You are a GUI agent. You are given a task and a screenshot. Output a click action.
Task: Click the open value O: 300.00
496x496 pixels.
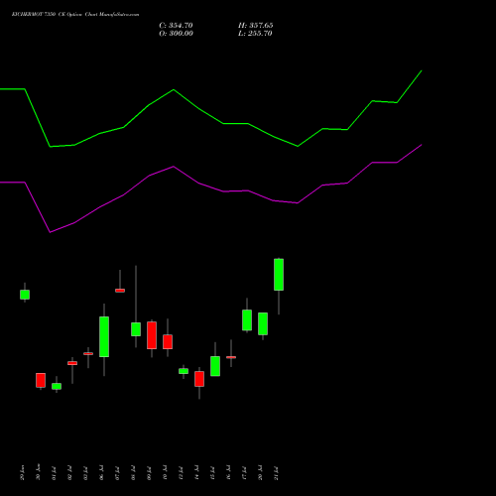pyautogui.click(x=176, y=34)
